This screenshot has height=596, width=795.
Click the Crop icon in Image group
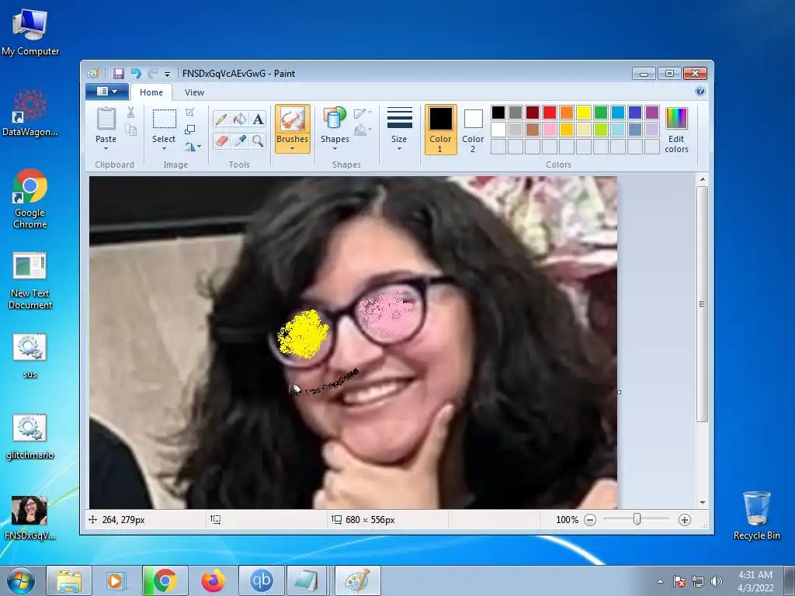click(x=190, y=112)
